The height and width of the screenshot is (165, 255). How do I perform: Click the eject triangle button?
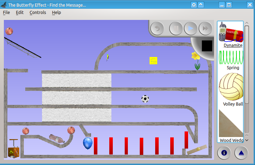click(241, 152)
